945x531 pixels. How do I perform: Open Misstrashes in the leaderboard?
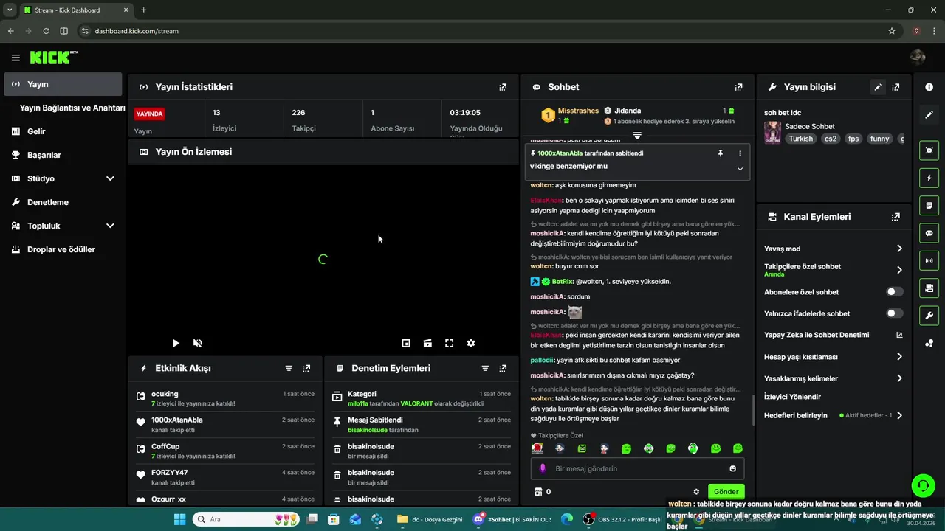578,111
